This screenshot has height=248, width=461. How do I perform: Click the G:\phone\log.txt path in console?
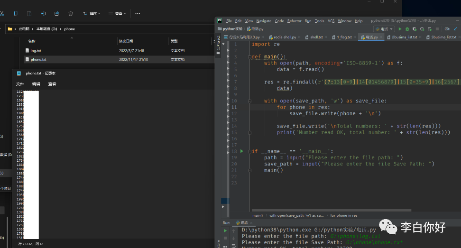tap(355, 236)
